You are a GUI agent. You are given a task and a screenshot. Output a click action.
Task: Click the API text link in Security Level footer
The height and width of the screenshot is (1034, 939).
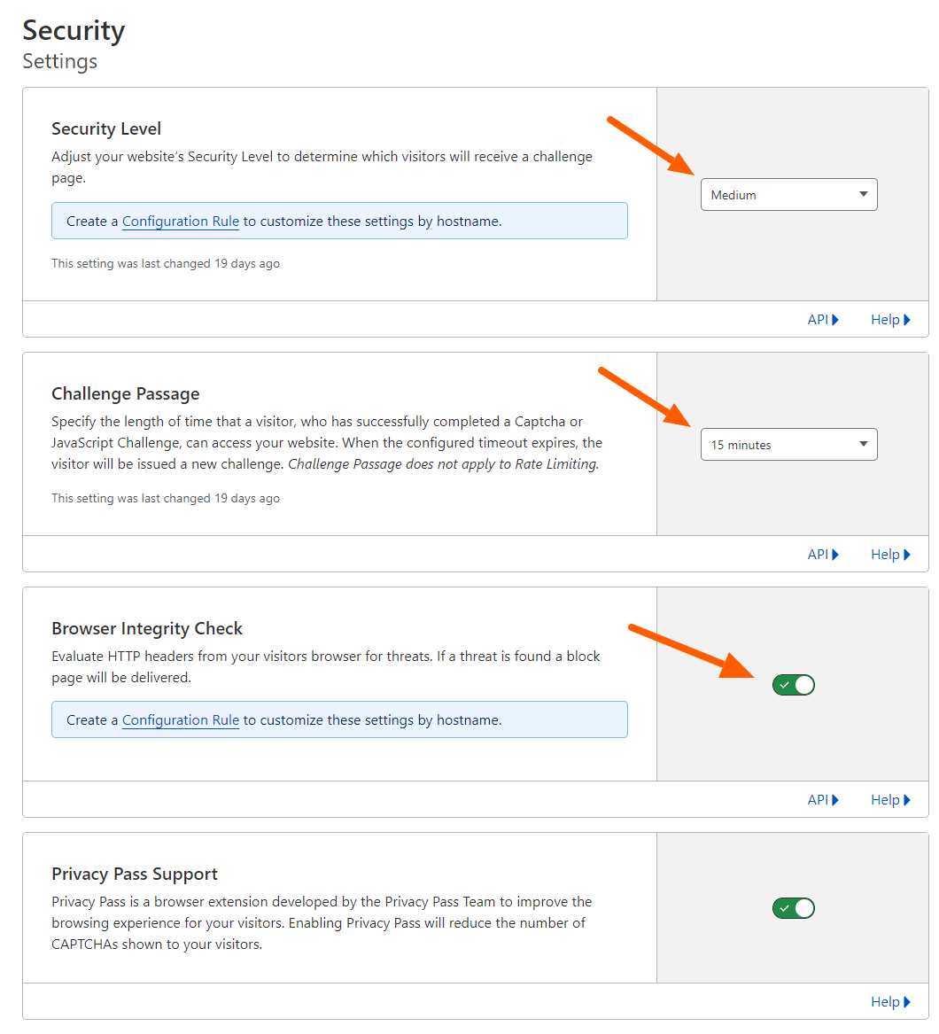[x=816, y=319]
